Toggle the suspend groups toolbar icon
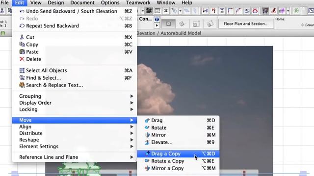Image resolution: width=314 pixels, height=176 pixels. click(265, 11)
